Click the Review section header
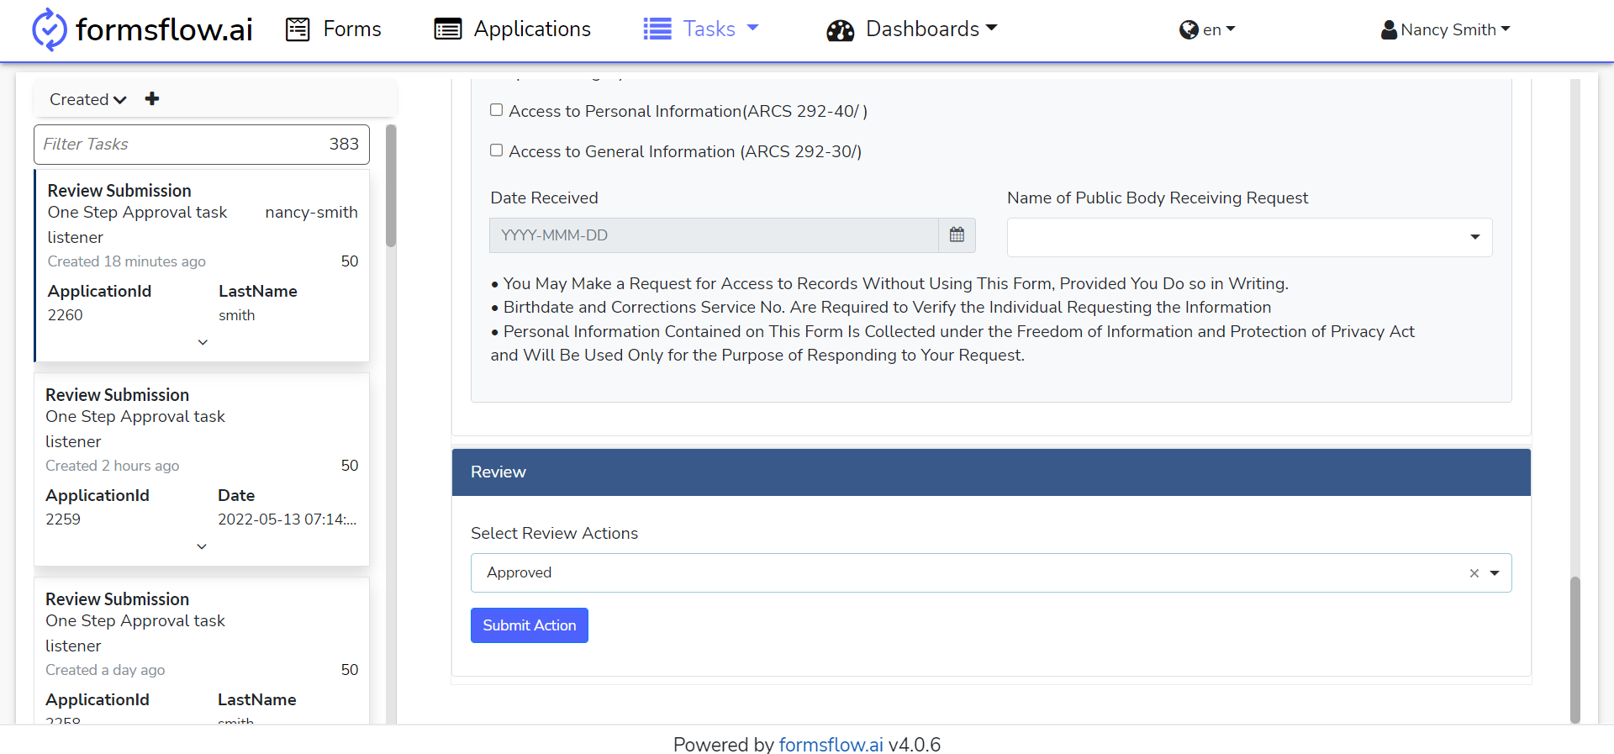 click(x=991, y=472)
